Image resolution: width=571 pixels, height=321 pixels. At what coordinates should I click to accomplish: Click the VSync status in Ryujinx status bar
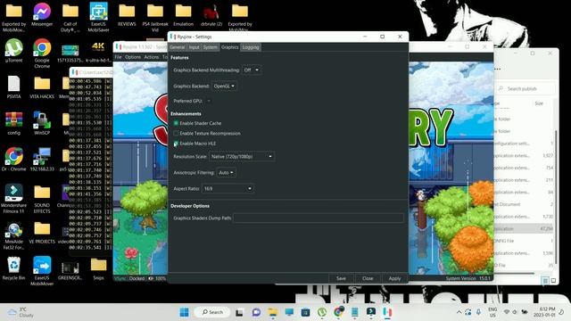coord(120,278)
